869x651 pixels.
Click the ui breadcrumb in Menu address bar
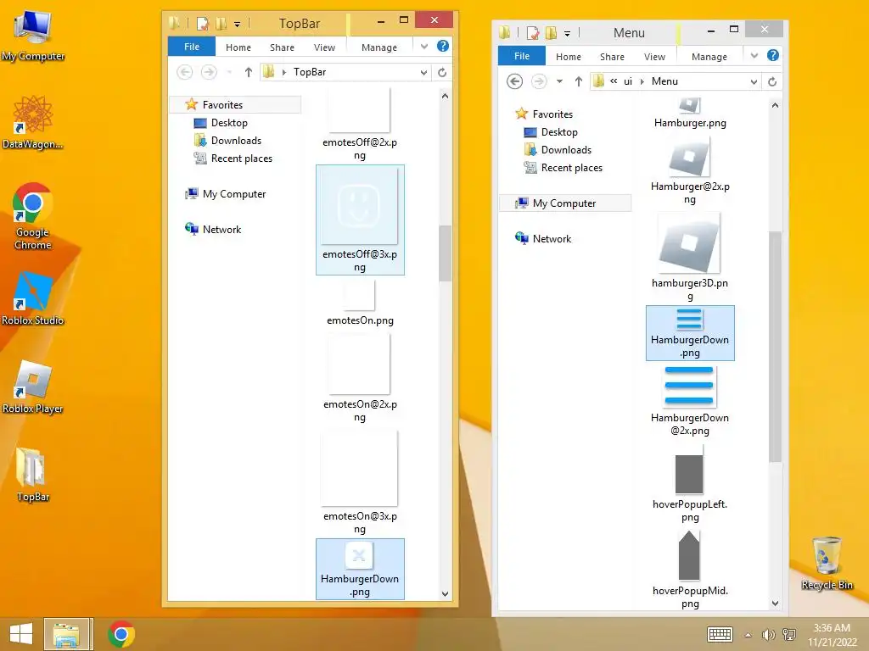click(x=628, y=81)
